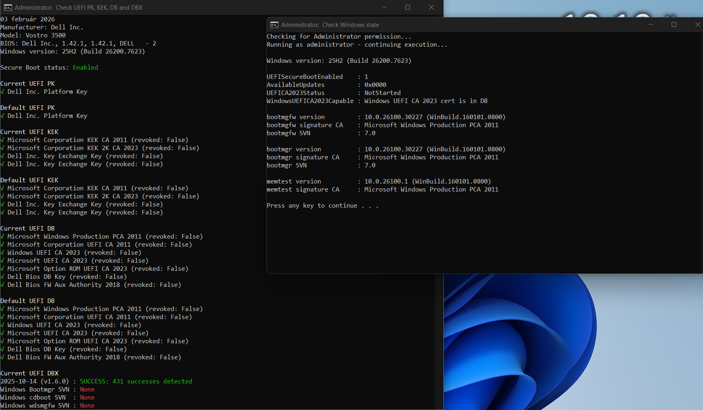This screenshot has height=410, width=703.
Task: Click the BIOS version line with 1.42.1
Action: (78, 43)
